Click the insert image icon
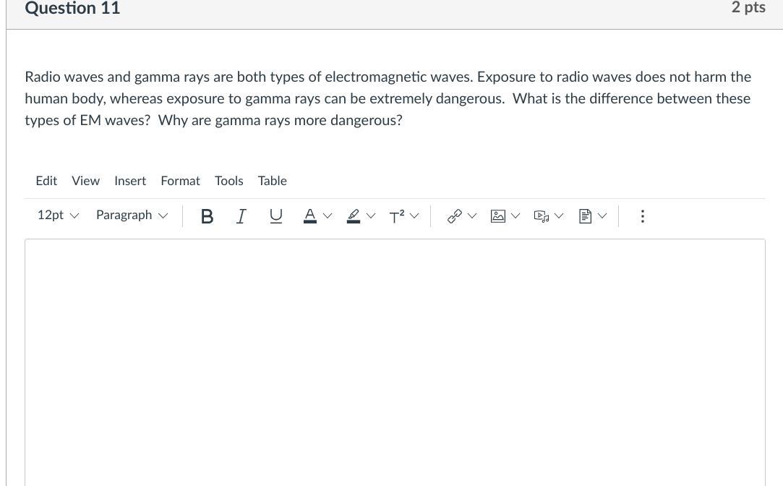 (x=498, y=216)
